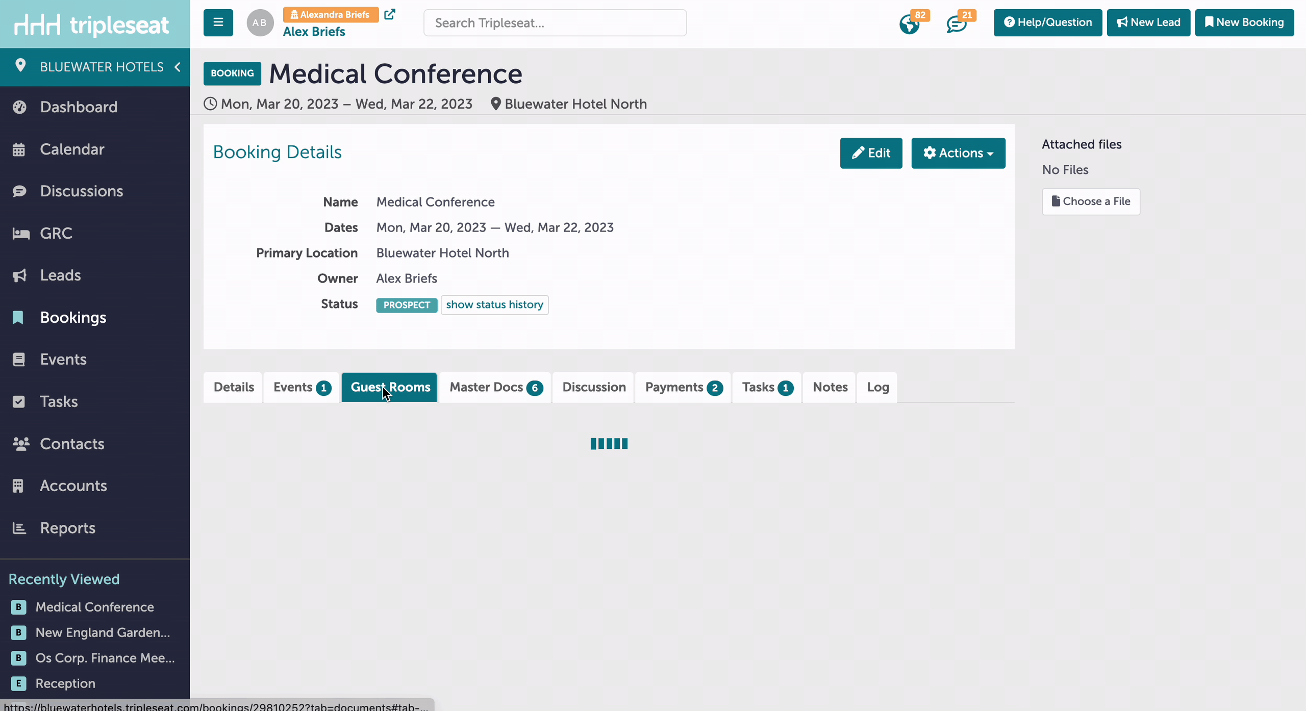Image resolution: width=1306 pixels, height=711 pixels.
Task: Click the "Alex Briefs" owner value
Action: pos(407,278)
